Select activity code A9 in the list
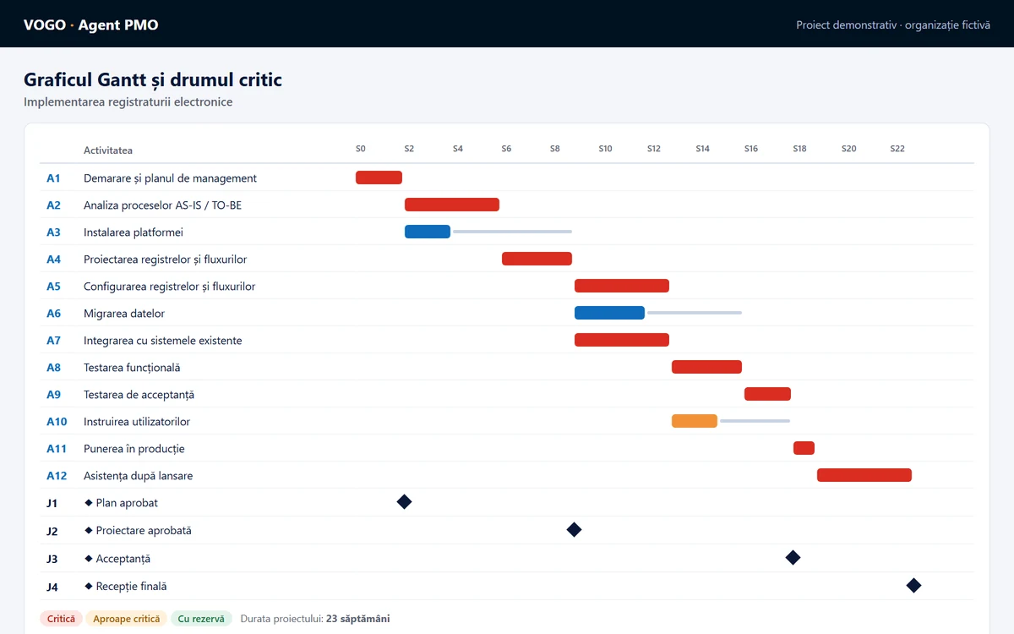This screenshot has width=1014, height=634. tap(53, 394)
